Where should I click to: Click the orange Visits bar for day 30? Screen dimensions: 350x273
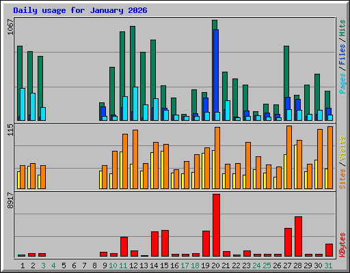pos(320,159)
